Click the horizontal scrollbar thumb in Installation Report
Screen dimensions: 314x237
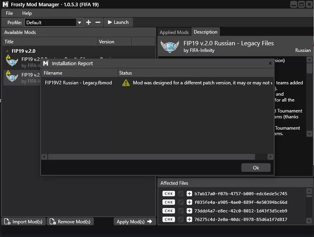152,157
